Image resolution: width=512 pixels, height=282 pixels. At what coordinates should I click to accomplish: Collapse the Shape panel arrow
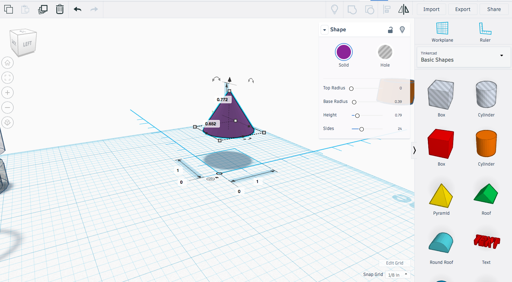pyautogui.click(x=324, y=30)
